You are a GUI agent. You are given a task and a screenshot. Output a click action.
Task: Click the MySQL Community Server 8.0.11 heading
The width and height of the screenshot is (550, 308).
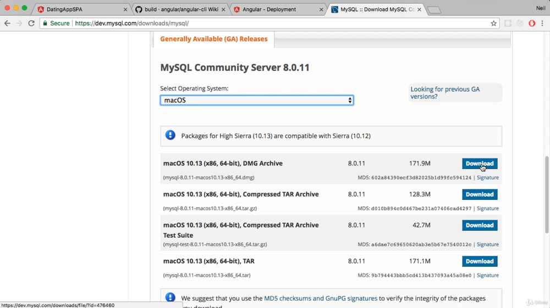235,67
